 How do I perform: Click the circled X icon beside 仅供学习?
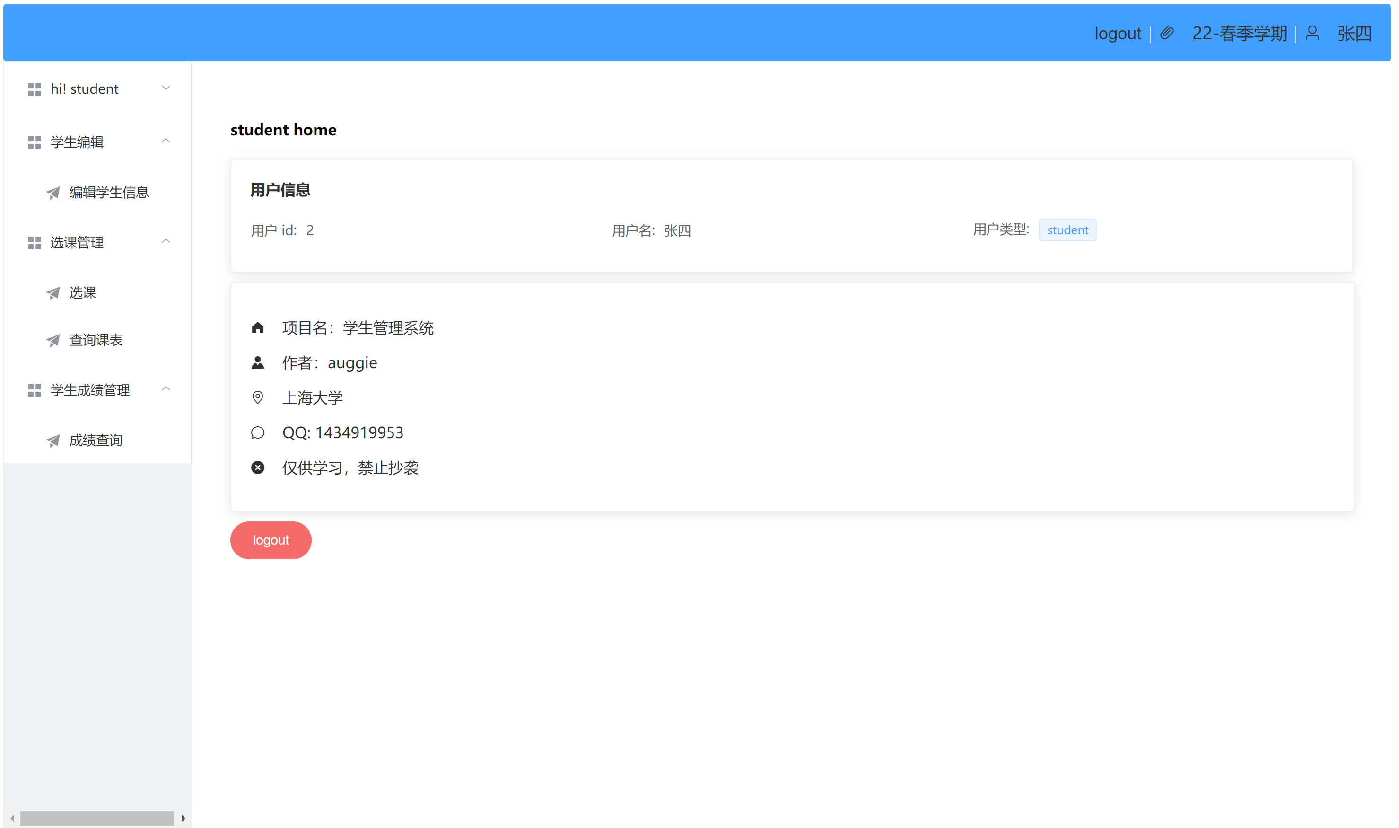coord(258,467)
